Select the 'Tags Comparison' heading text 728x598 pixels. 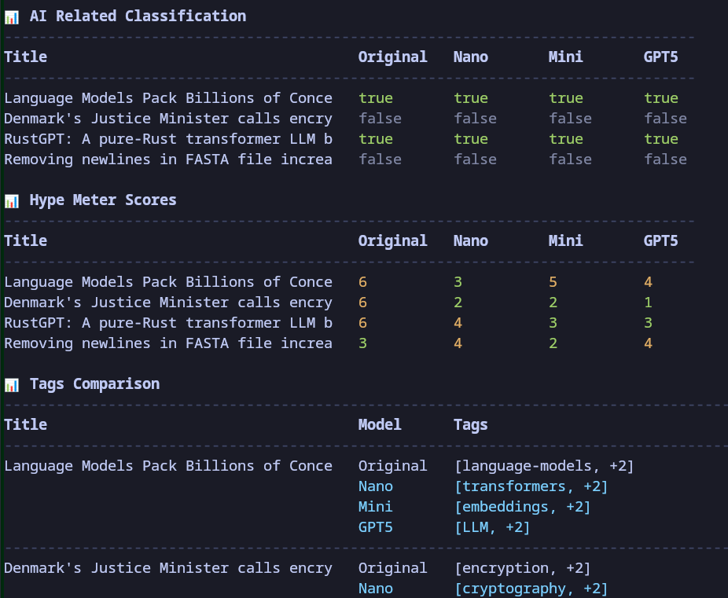(x=94, y=383)
